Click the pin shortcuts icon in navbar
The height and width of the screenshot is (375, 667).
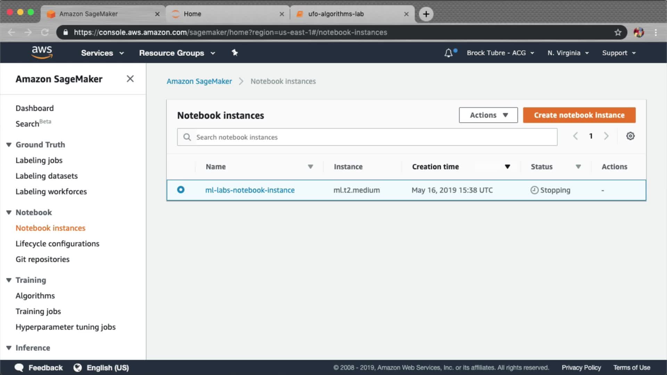pos(235,53)
